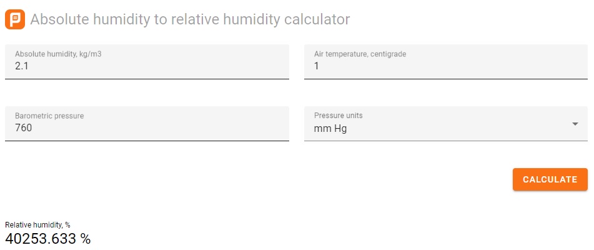Click the orange calculator logo icon

[x=14, y=19]
